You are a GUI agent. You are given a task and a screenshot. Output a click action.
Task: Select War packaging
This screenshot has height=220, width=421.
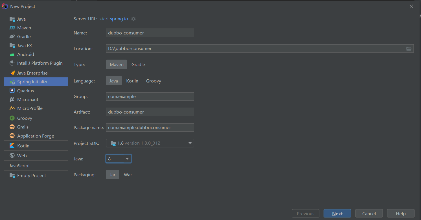[128, 175]
